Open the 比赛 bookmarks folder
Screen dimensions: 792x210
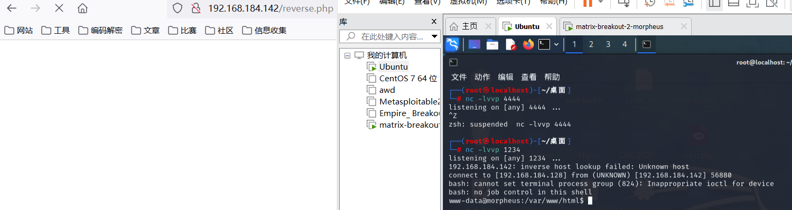182,30
